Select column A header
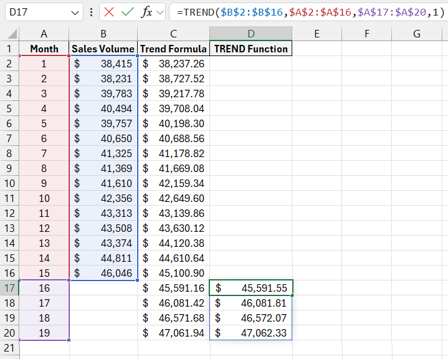Viewport: 448px width, 359px height. pos(44,34)
